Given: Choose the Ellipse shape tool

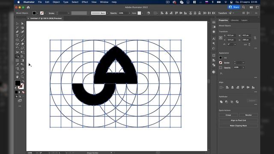Looking at the screenshot, I should coord(17,40).
